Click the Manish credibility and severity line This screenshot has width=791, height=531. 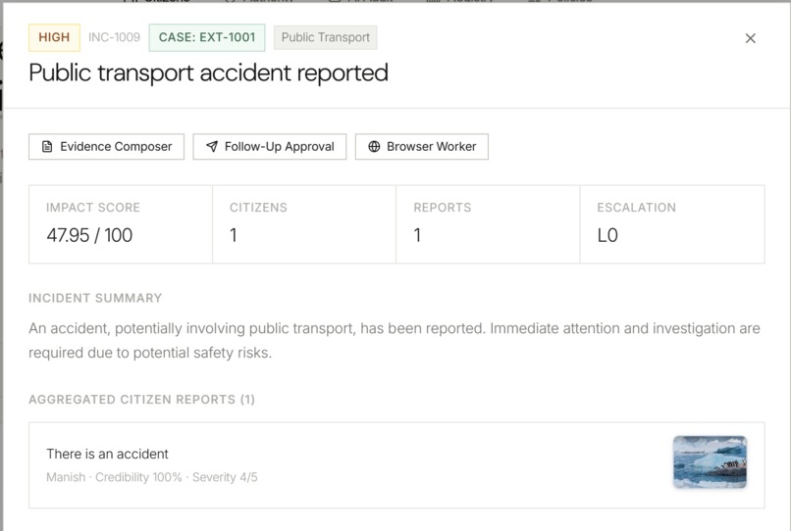(152, 477)
